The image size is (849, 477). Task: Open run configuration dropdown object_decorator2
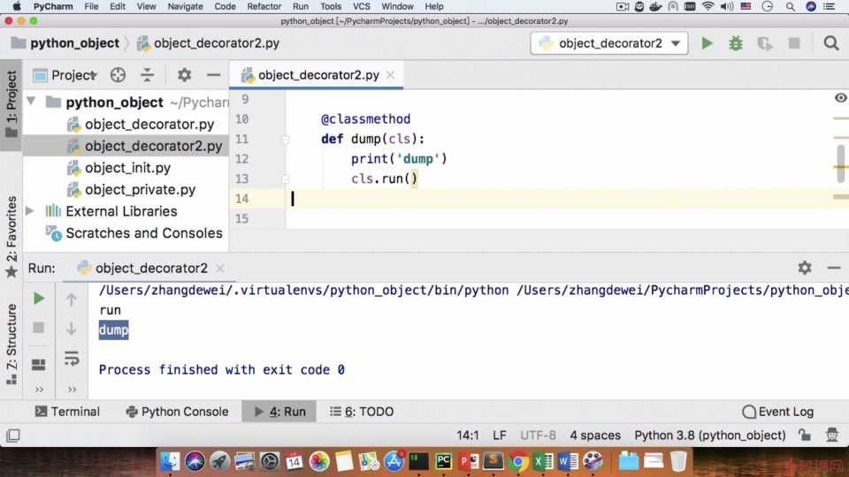(609, 43)
